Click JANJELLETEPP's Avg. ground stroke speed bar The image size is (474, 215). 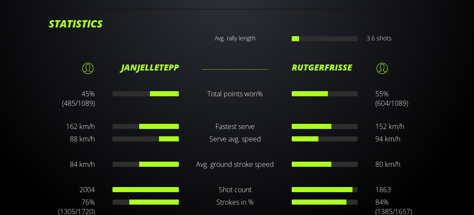pos(146,164)
